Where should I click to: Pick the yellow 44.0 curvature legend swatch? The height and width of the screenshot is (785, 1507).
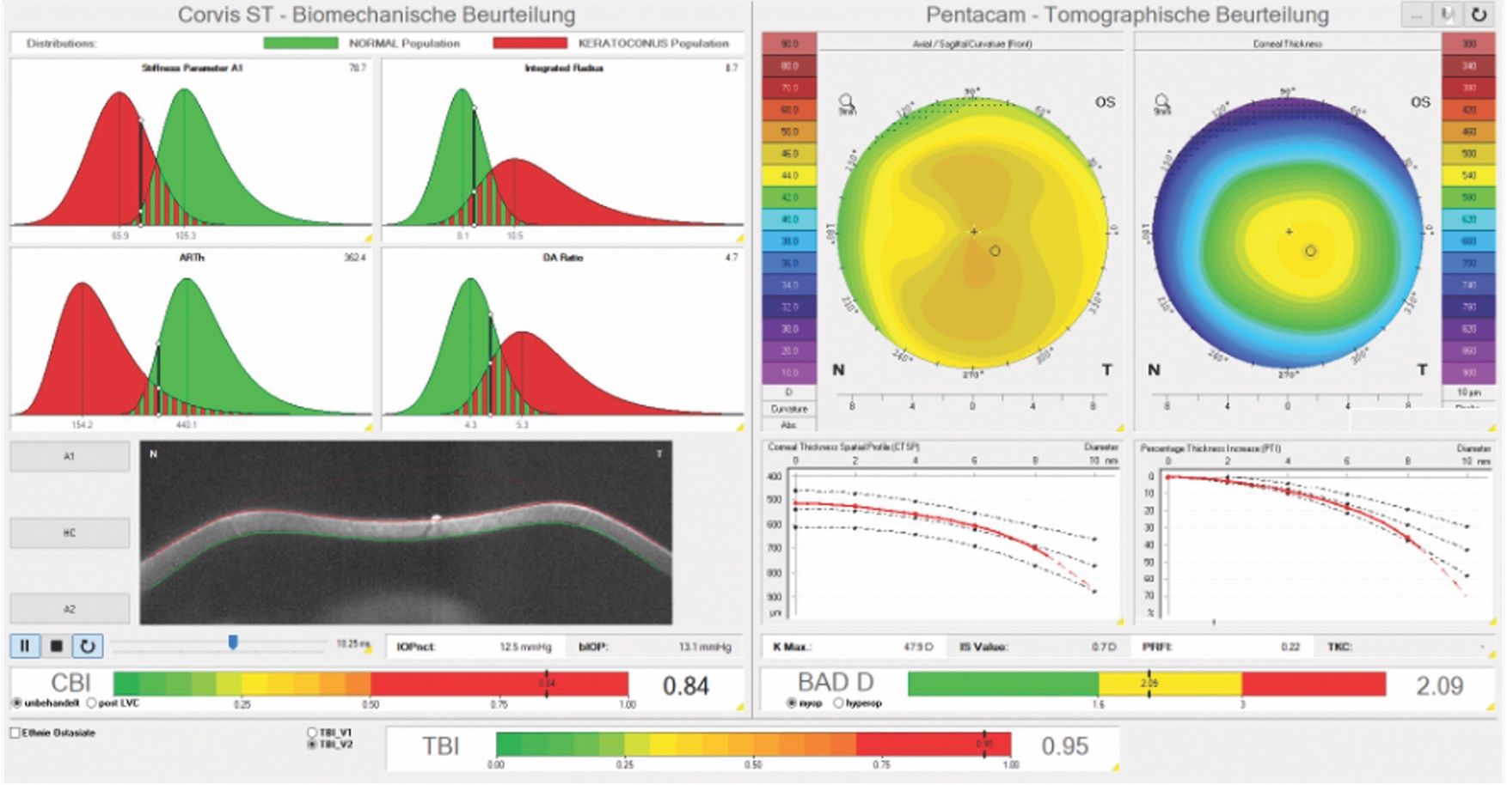point(789,175)
